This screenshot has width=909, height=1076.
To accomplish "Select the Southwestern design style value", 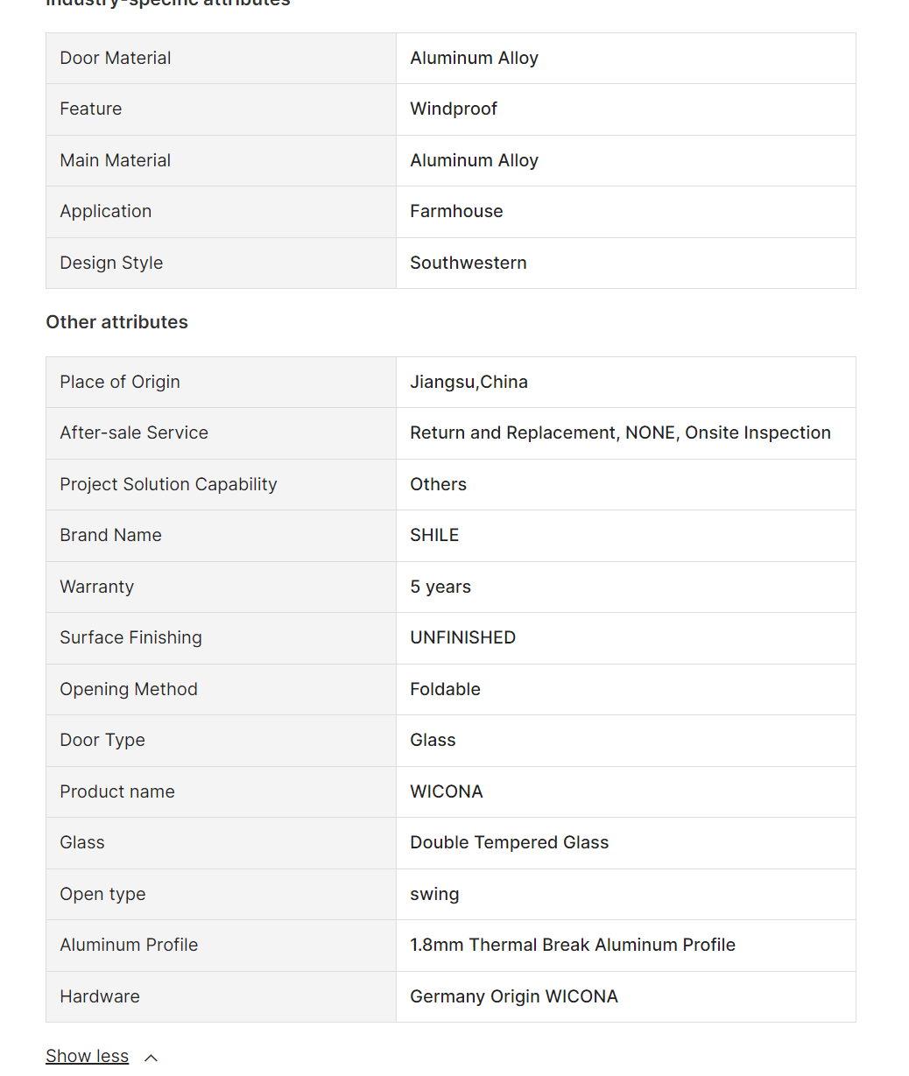I will (x=468, y=263).
